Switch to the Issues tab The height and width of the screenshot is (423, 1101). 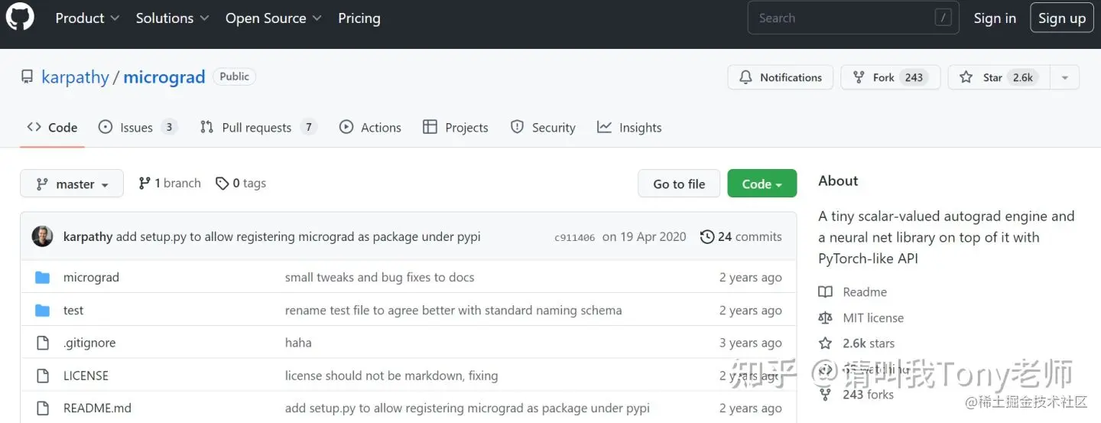(x=137, y=128)
